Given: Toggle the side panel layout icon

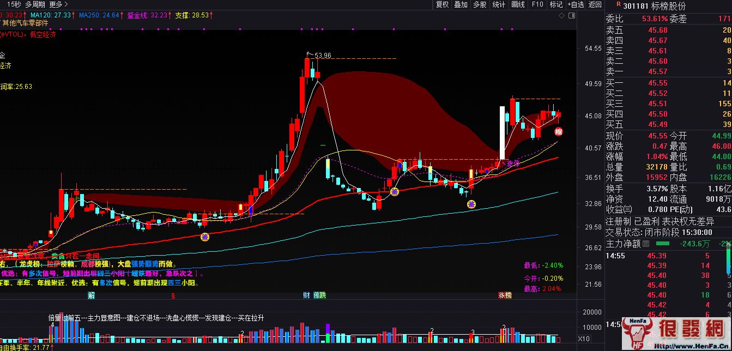Looking at the screenshot, I should click(571, 16).
